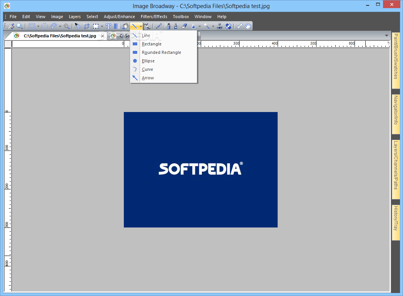Select the elliptical selection tool
This screenshot has height=296, width=403.
pos(45,26)
